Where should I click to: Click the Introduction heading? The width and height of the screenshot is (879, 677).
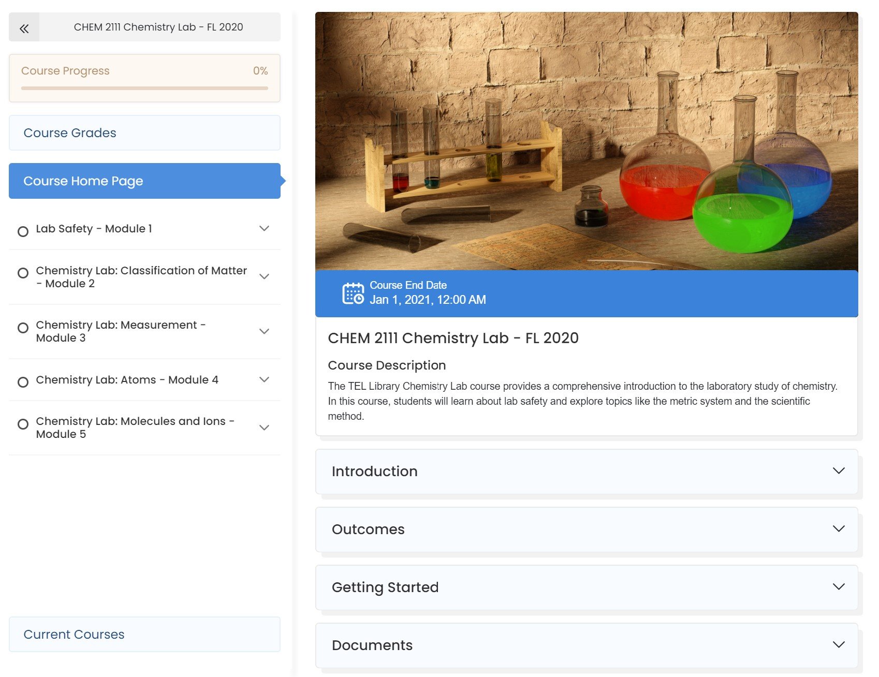click(x=375, y=472)
